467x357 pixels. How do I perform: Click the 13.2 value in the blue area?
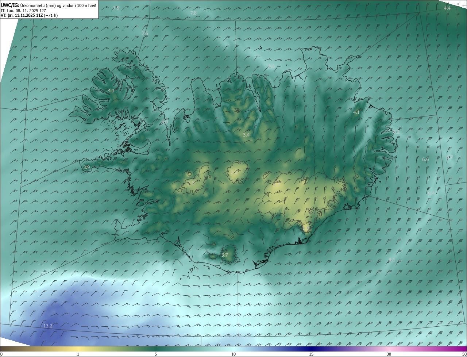tap(48, 326)
